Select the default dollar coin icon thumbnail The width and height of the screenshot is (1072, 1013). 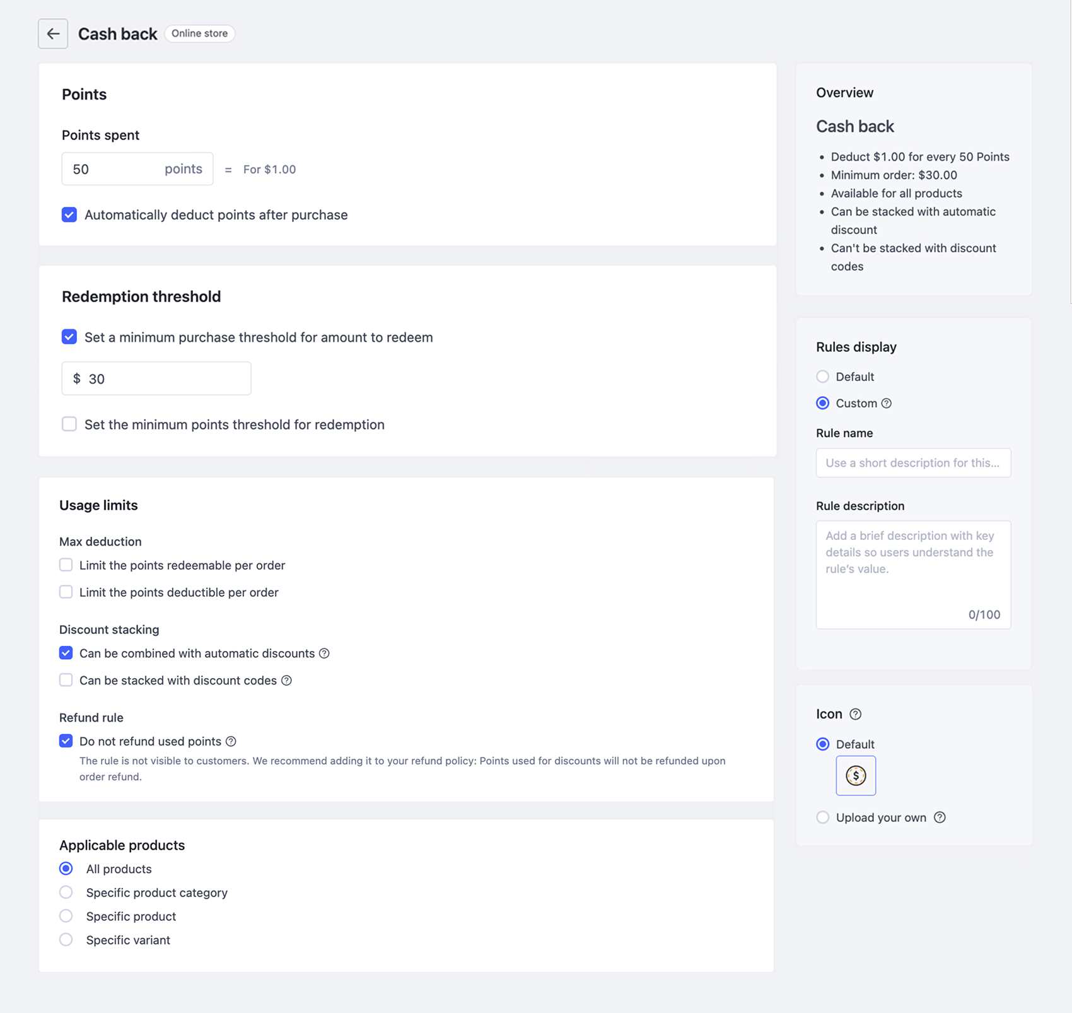(x=856, y=775)
